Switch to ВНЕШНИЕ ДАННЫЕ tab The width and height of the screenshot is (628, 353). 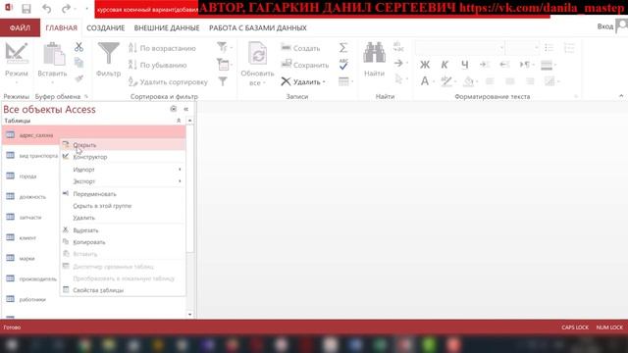167,27
